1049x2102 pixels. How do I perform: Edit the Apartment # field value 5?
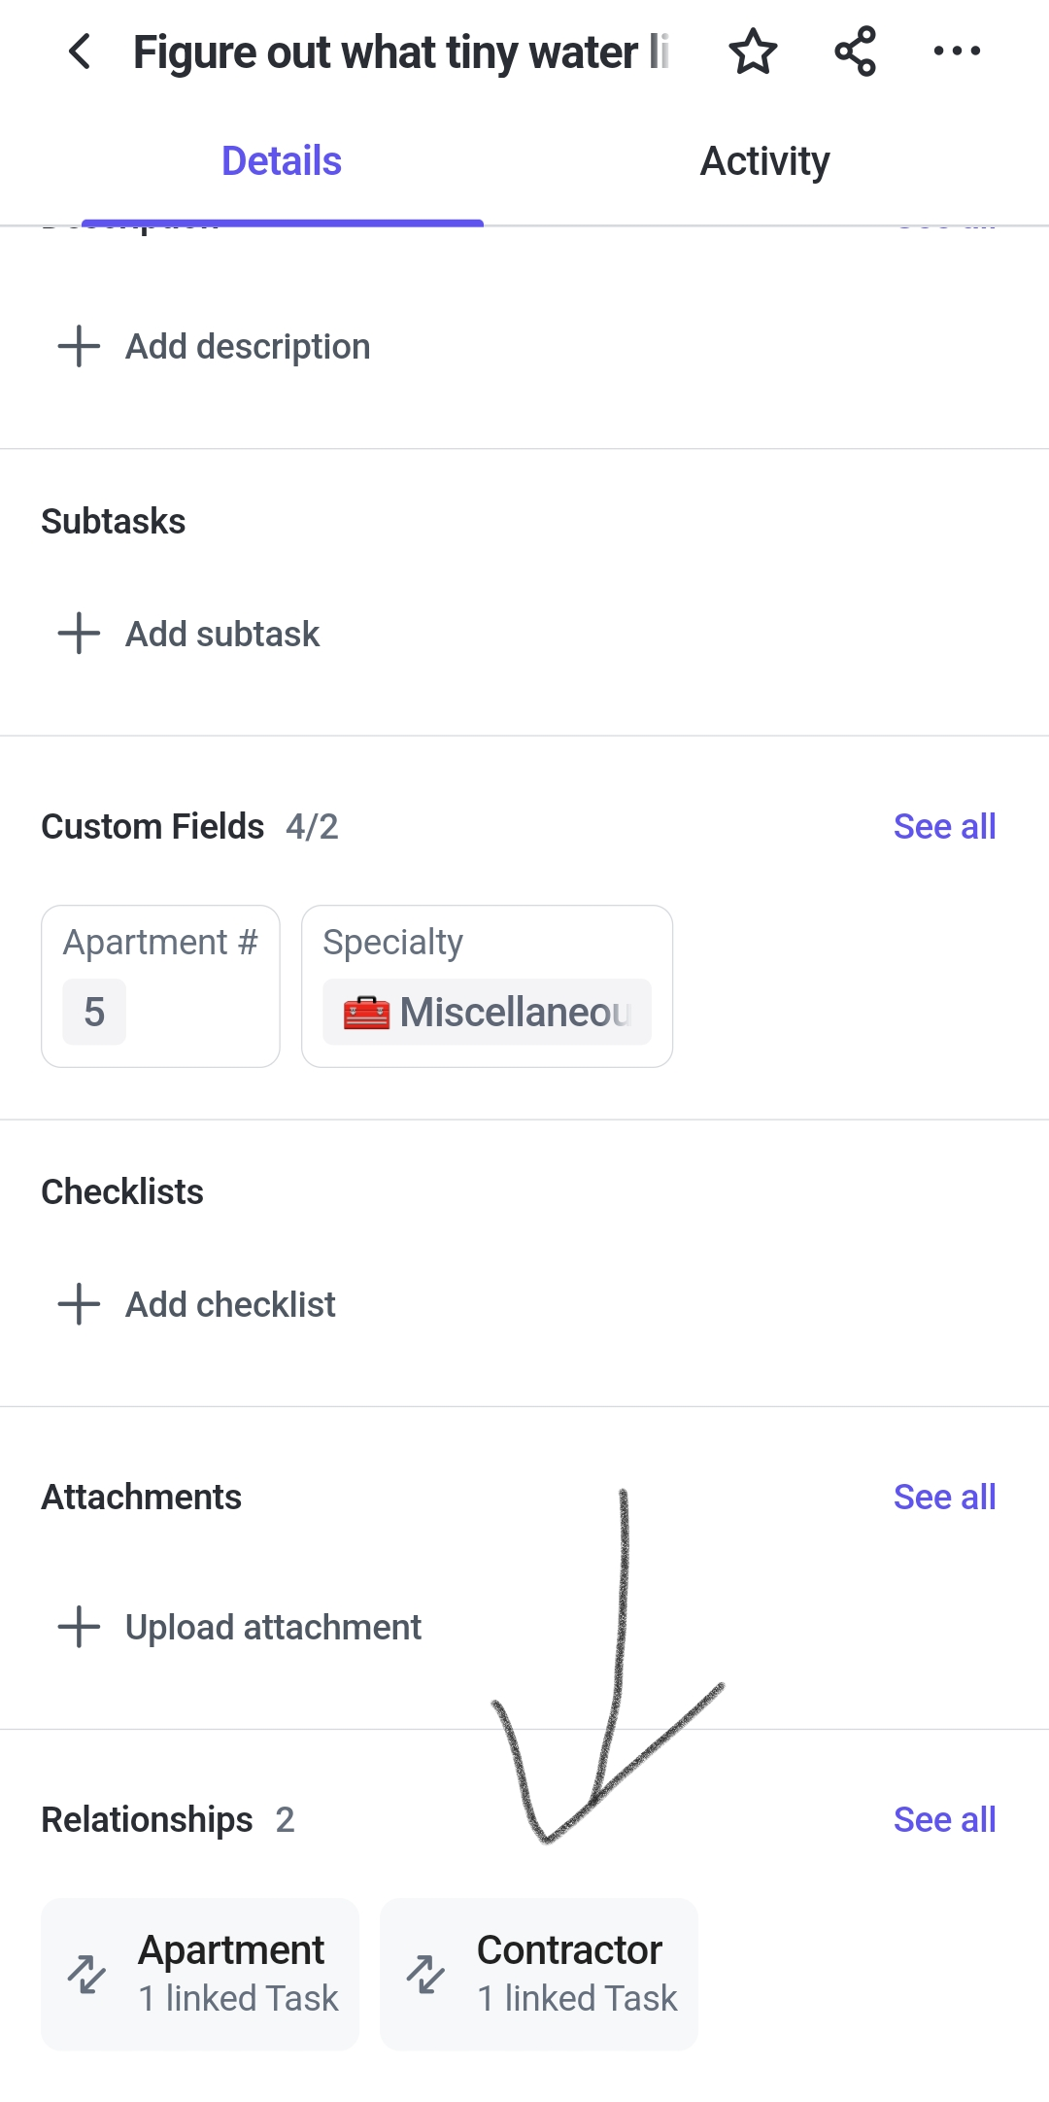pyautogui.click(x=94, y=1012)
